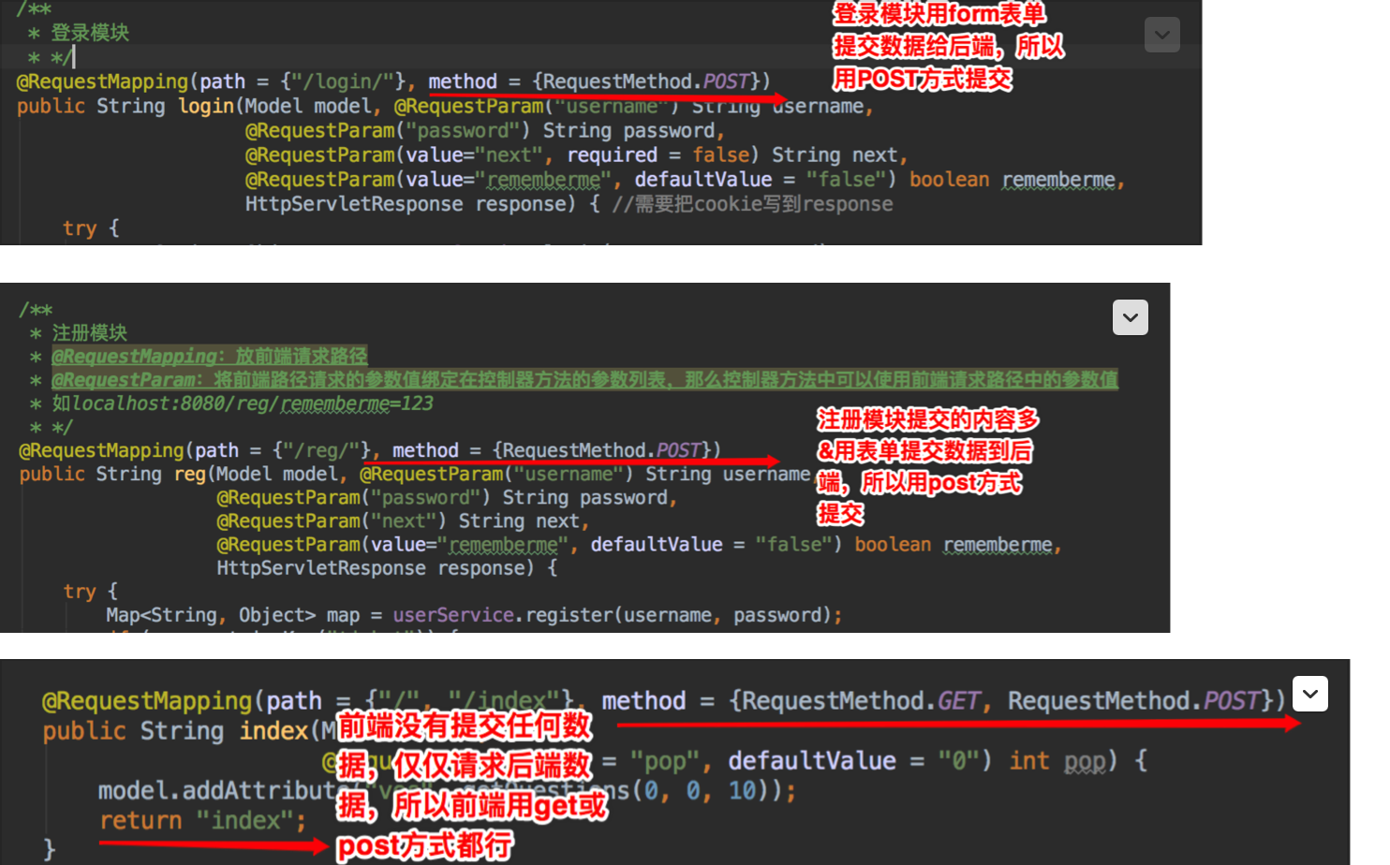Image resolution: width=1390 pixels, height=865 pixels.
Task: Click "RequestMethod.POST" in the reg mapping
Action: pos(603,450)
